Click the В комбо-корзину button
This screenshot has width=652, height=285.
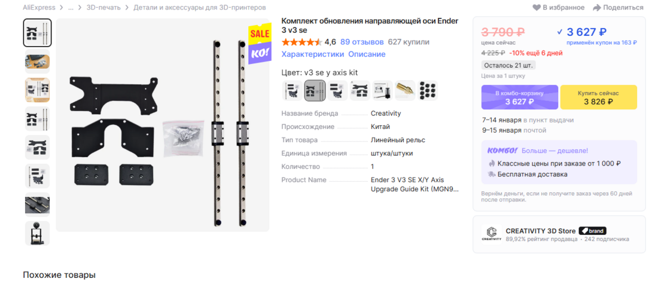[x=519, y=97]
